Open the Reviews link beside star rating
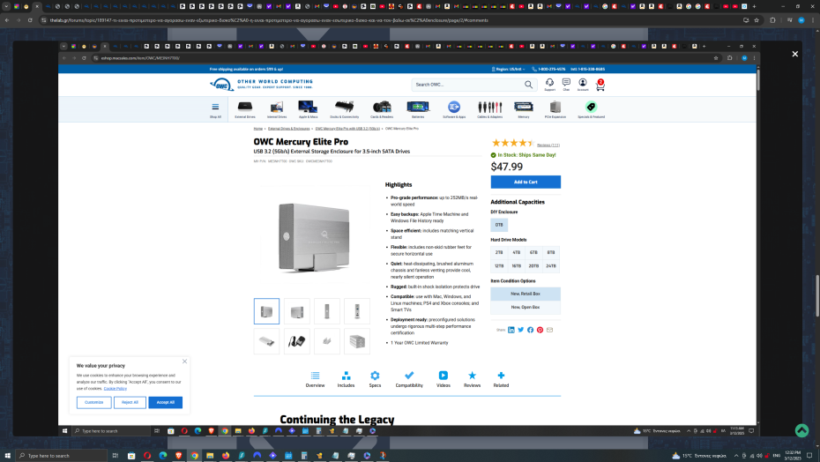The height and width of the screenshot is (462, 820). (548, 145)
